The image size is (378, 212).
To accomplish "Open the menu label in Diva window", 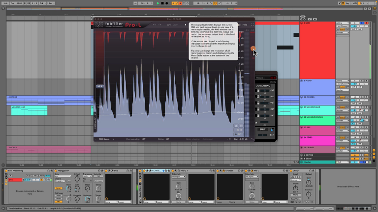I will (x=273, y=82).
